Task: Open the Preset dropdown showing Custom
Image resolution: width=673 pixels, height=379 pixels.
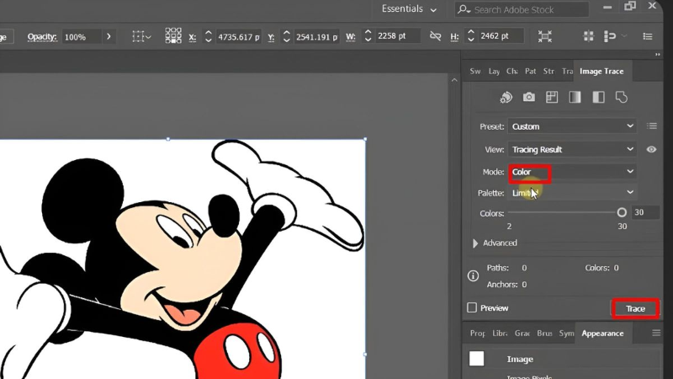Action: pos(572,126)
